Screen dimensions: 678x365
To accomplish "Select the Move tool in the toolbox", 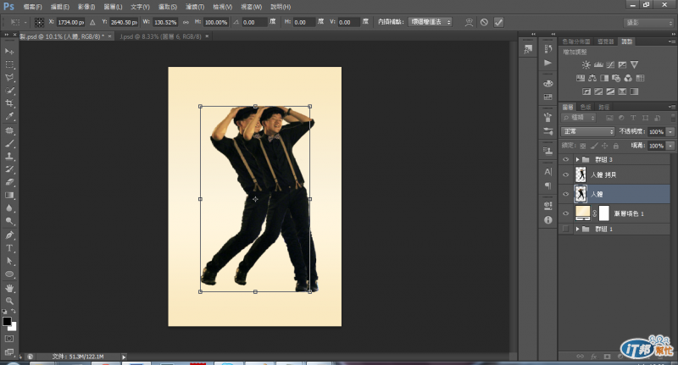I will tap(10, 52).
